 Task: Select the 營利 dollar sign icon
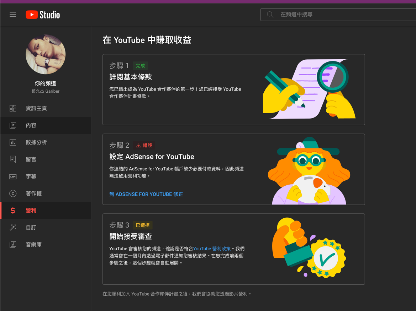(13, 210)
